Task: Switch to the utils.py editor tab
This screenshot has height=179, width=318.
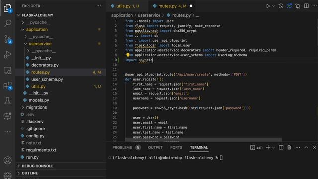Action: (127, 6)
